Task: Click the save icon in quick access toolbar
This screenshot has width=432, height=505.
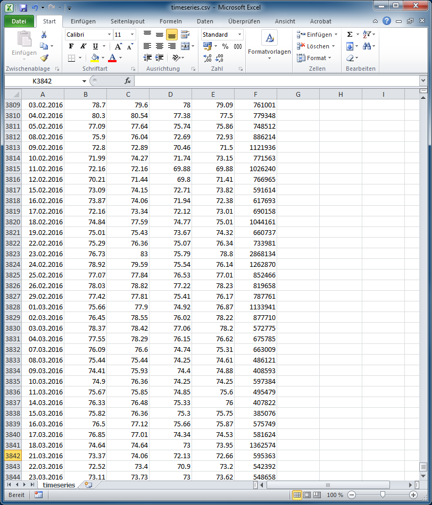Action: point(23,8)
